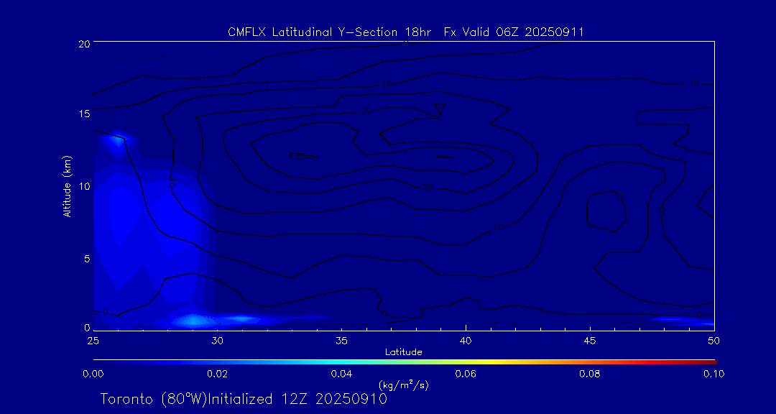
Task: Click the color scale value '0.06'
Action: click(x=466, y=374)
